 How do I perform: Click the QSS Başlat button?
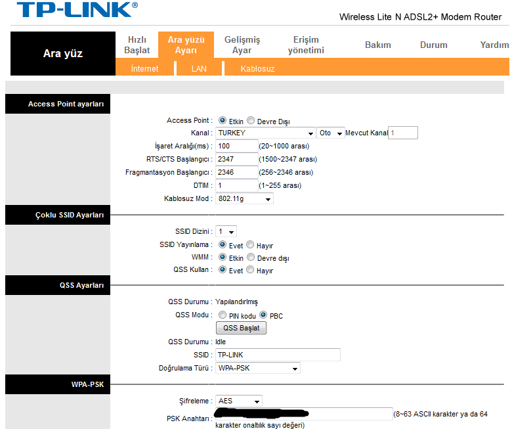242,328
